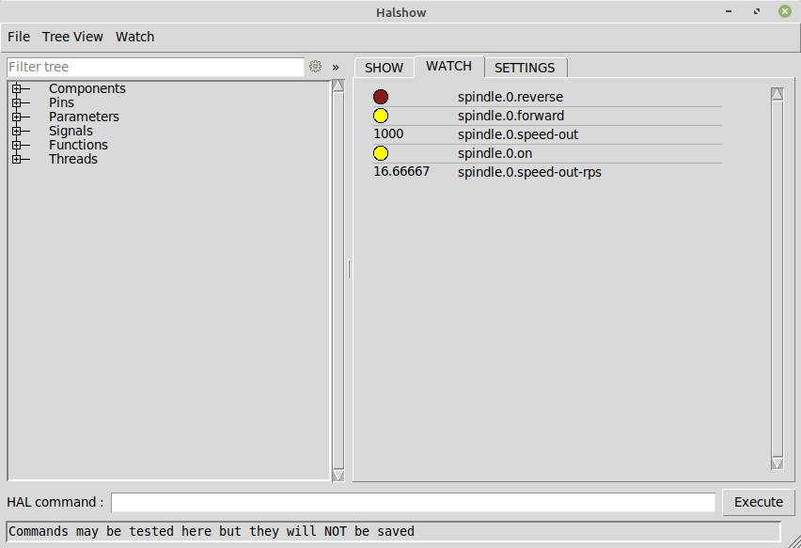Expand the Parameters tree node
The height and width of the screenshot is (548, 801).
tap(17, 117)
